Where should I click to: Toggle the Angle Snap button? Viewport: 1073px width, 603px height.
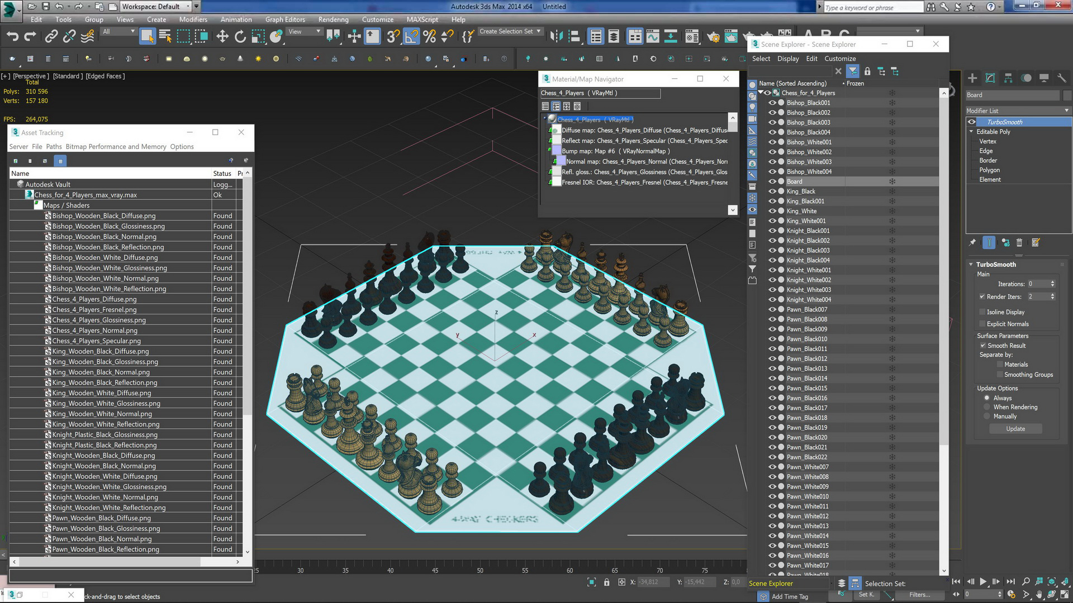(x=411, y=37)
